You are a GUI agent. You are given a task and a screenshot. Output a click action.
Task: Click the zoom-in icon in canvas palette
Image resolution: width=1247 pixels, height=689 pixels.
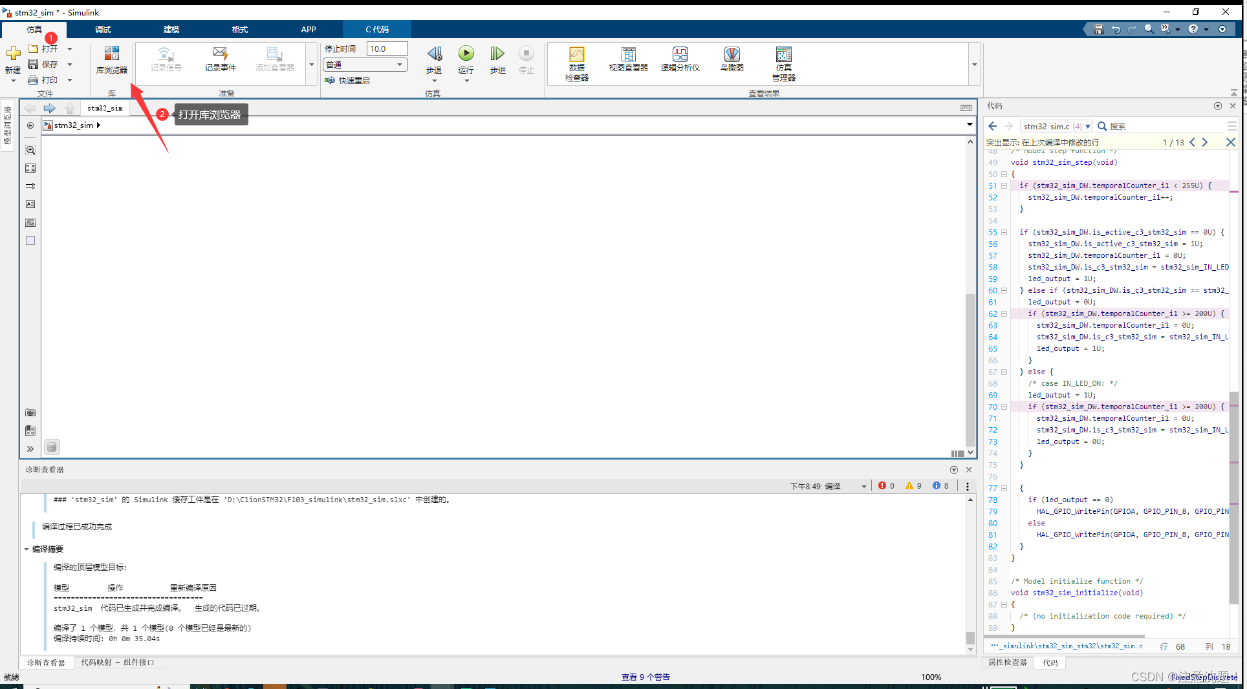[30, 150]
